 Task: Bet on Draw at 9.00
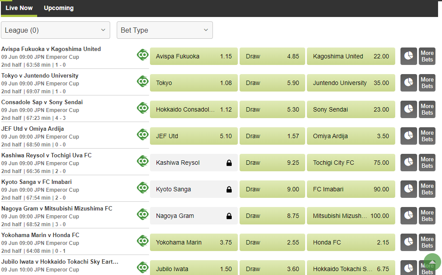pos(272,189)
